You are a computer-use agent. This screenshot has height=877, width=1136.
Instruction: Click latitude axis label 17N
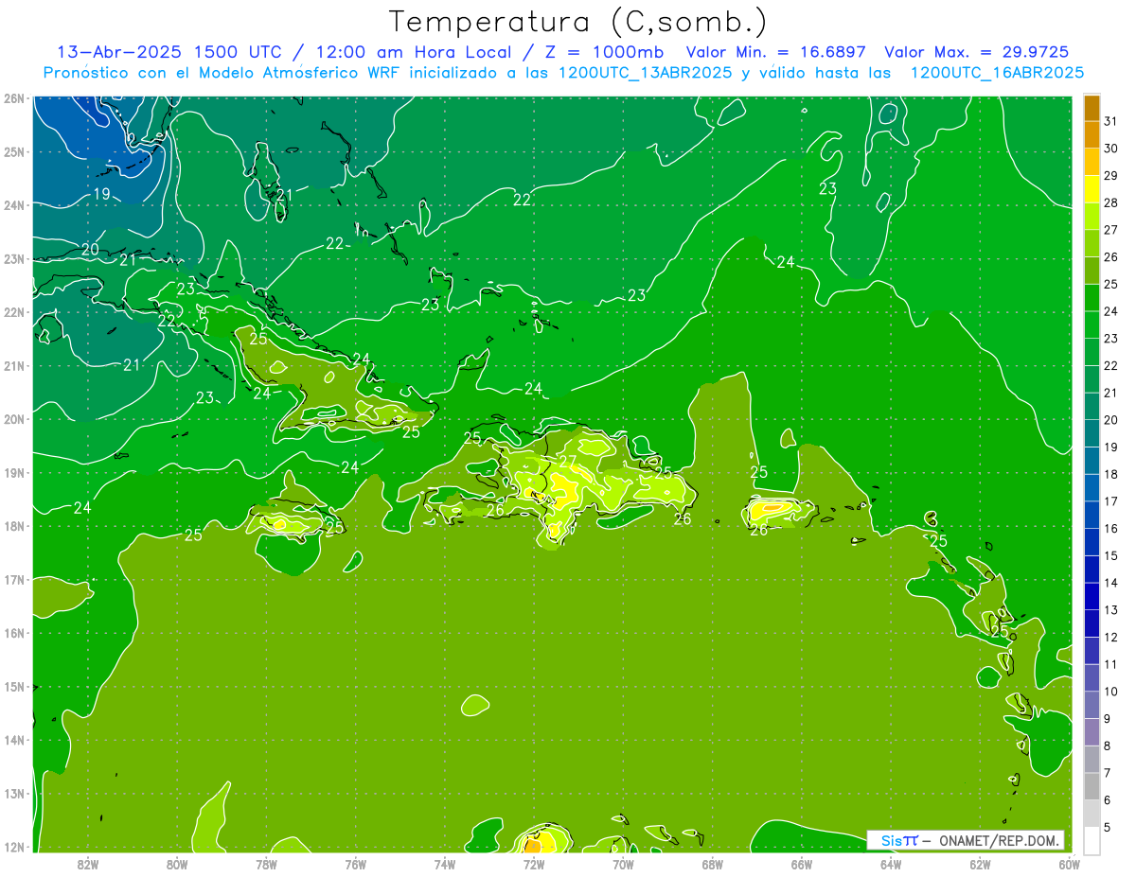pos(14,579)
